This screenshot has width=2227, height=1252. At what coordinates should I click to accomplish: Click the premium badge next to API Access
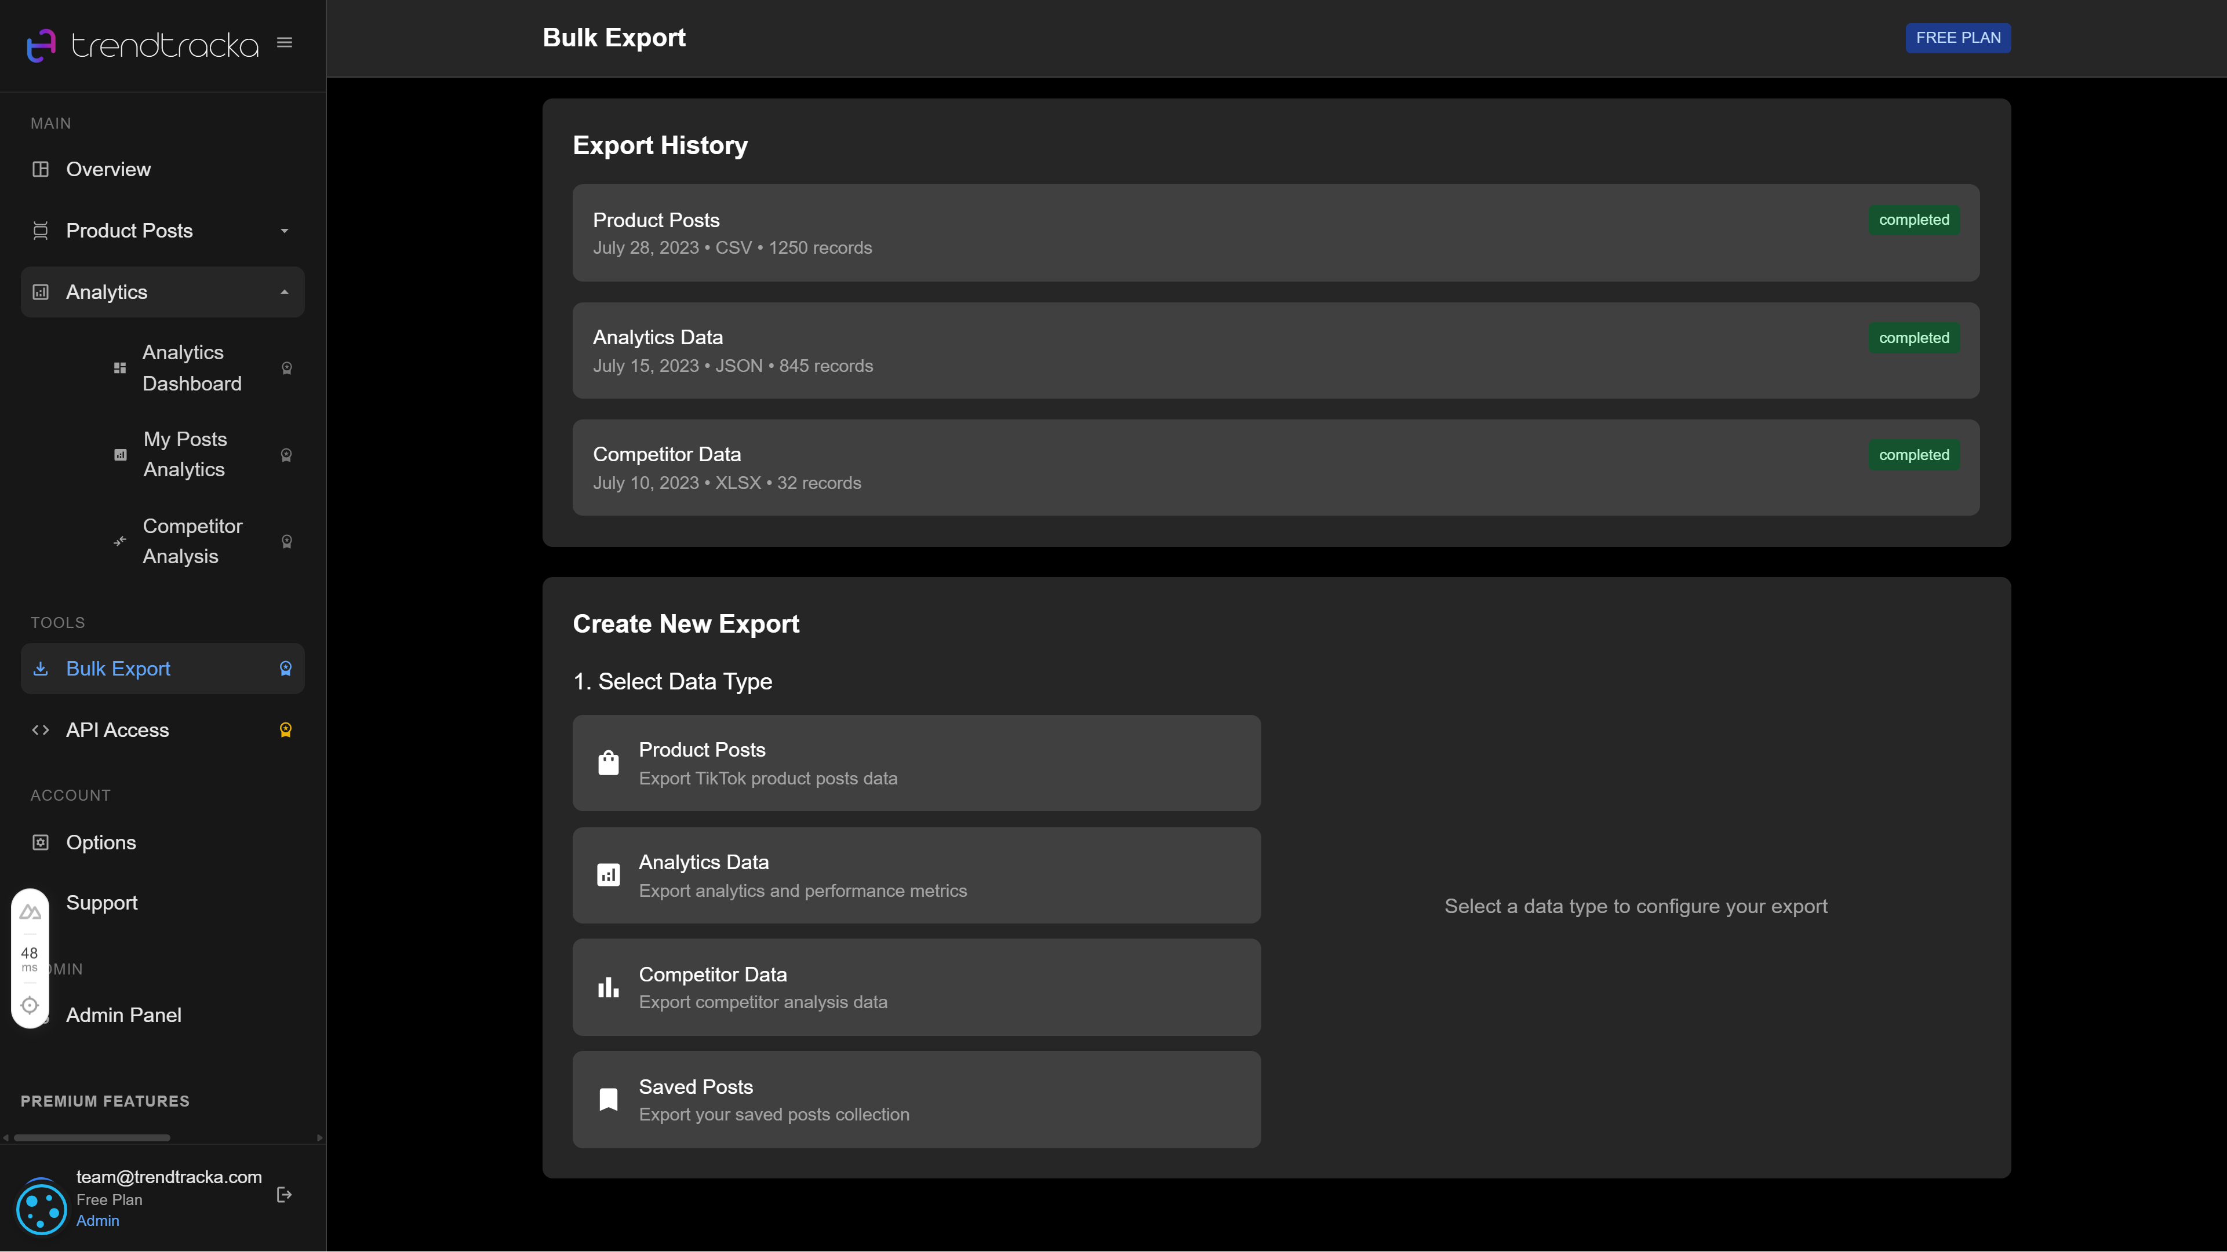pyautogui.click(x=285, y=729)
